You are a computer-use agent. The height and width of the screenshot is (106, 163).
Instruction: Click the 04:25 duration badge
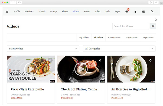[103, 81]
